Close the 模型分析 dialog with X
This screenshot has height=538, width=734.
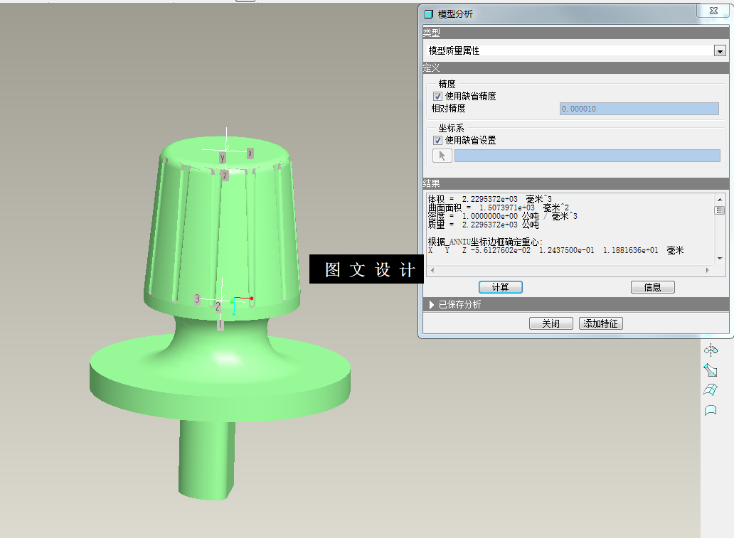pyautogui.click(x=713, y=11)
